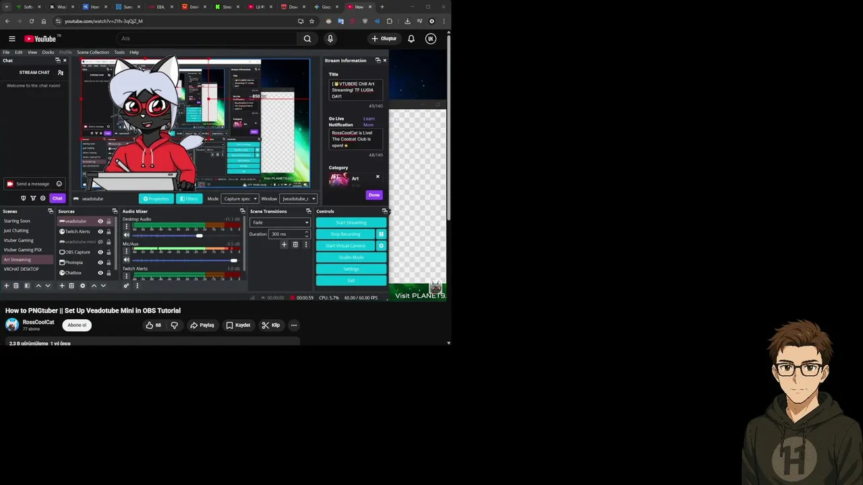Click Stop Recording button
This screenshot has height=485, width=863.
click(x=345, y=234)
